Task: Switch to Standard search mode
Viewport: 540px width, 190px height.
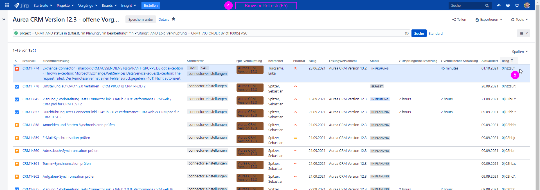Action: (436, 33)
